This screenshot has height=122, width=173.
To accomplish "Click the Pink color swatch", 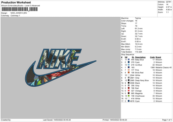I will (x=129, y=70).
